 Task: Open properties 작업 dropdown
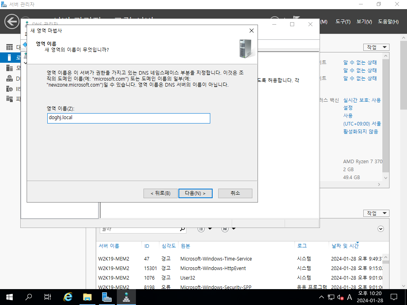(376, 47)
